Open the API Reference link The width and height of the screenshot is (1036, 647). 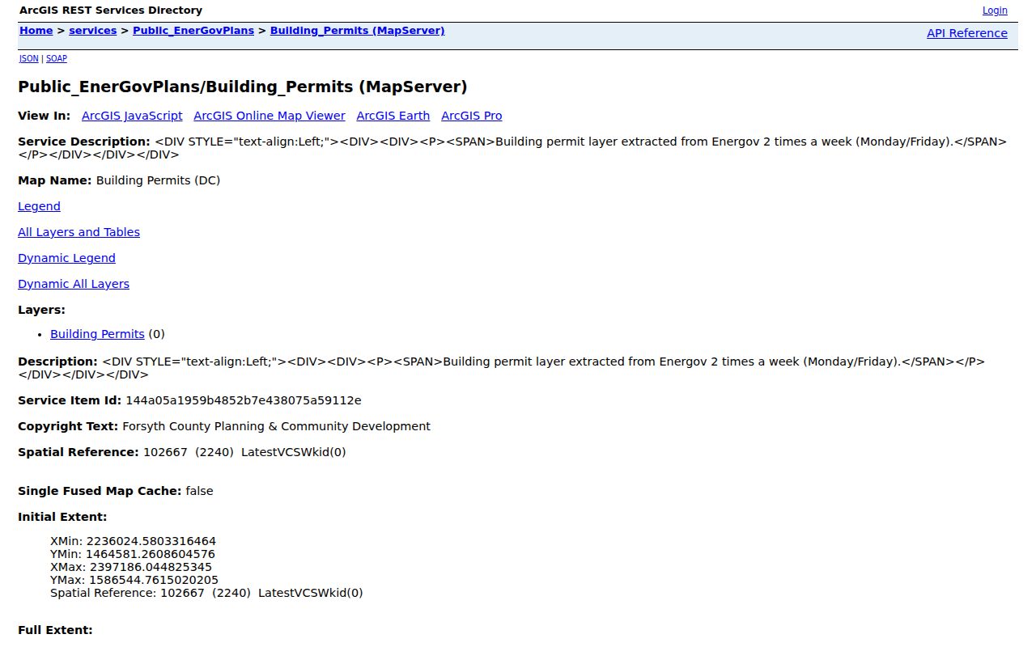pyautogui.click(x=967, y=33)
